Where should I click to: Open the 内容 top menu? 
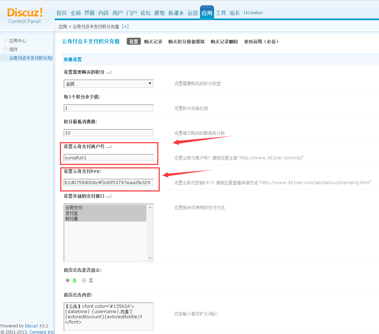(x=103, y=13)
